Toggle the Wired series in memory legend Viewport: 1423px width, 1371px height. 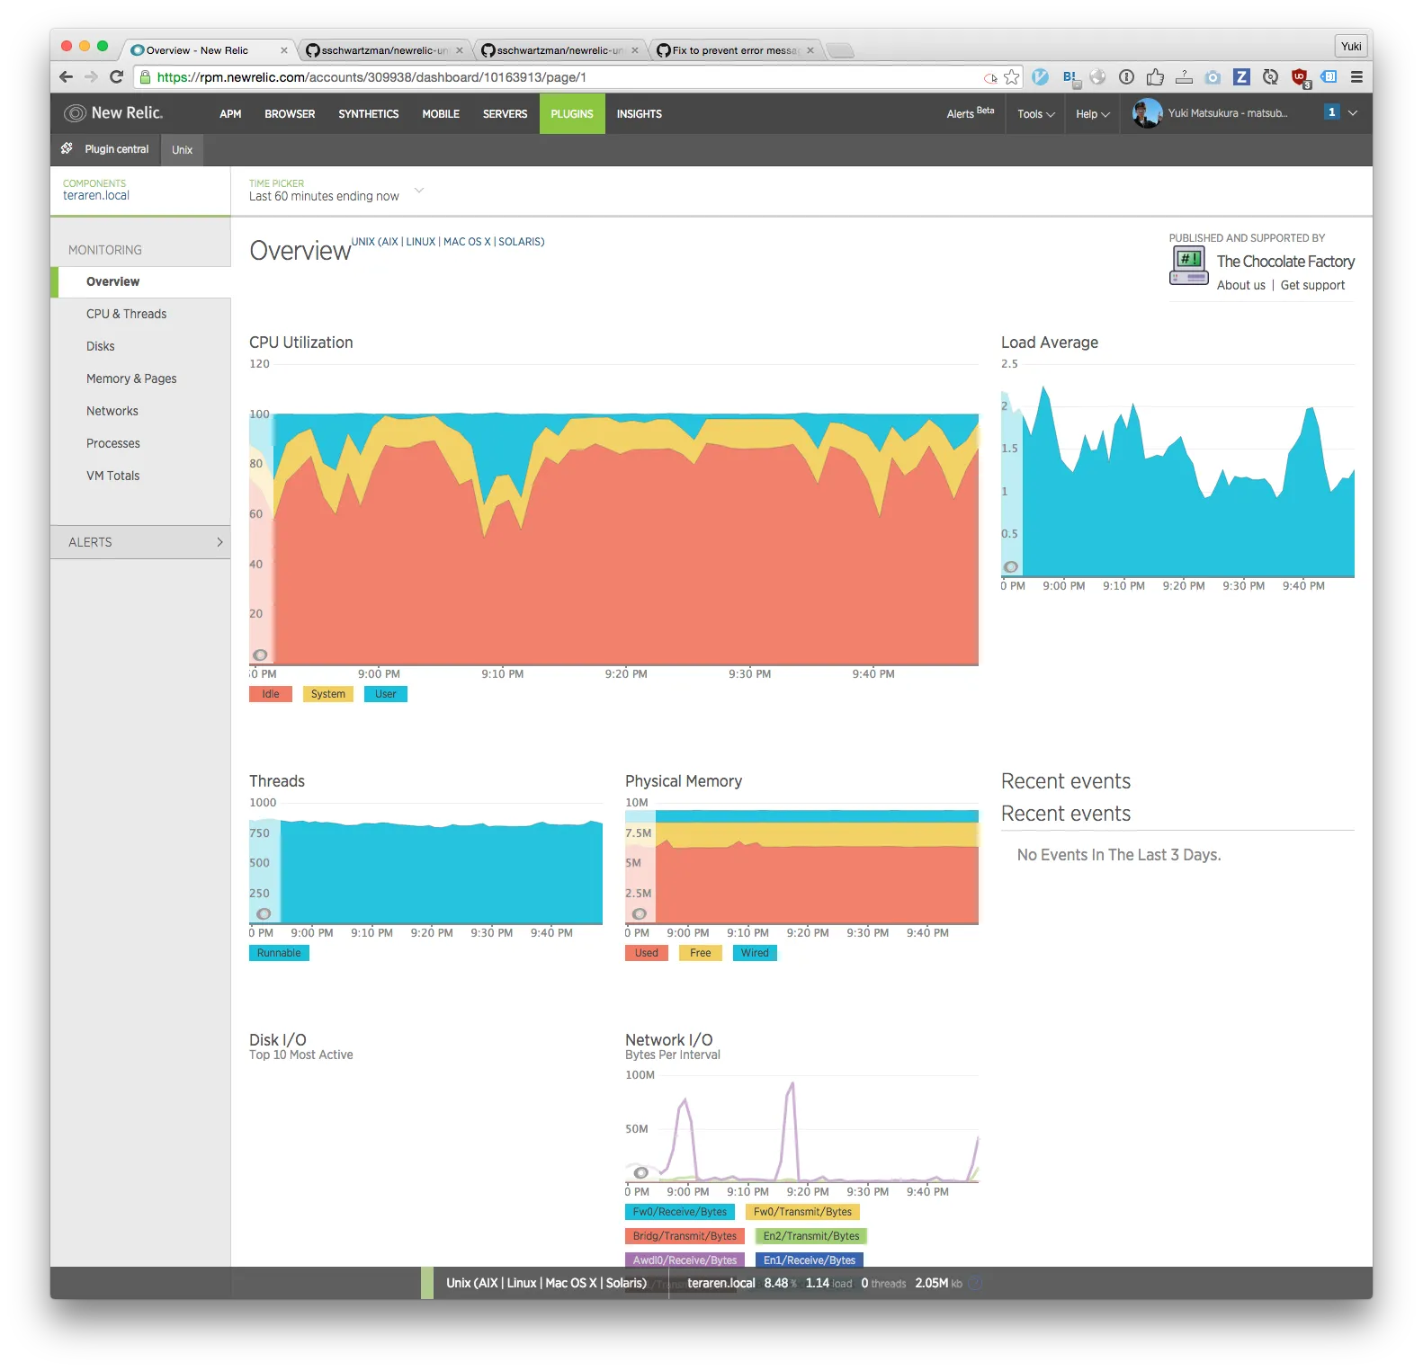tap(755, 953)
